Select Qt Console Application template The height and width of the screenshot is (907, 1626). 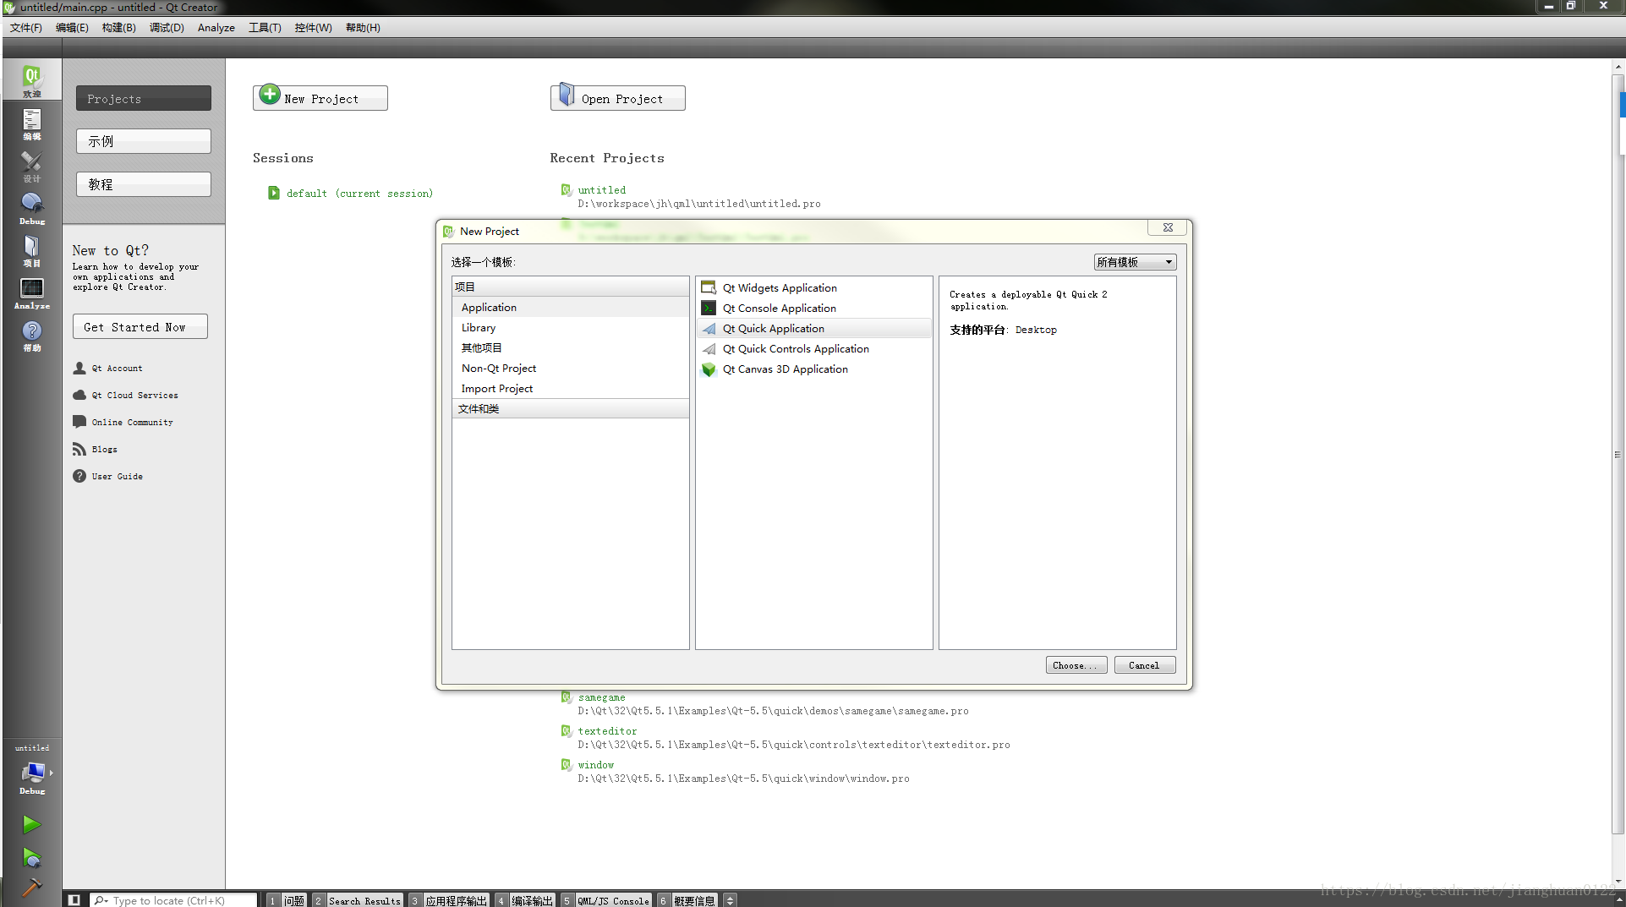814,308
